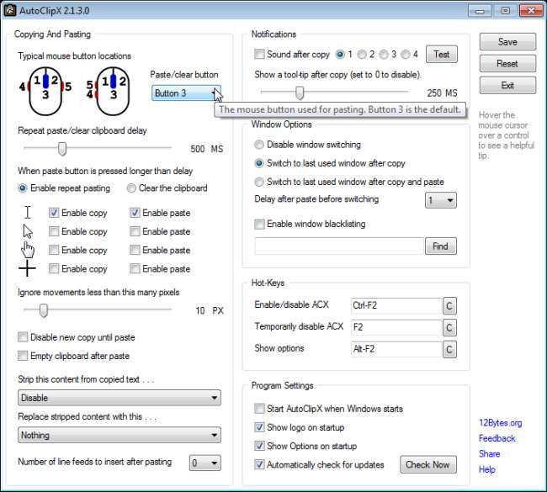Open the line feeds count dropdown
This screenshot has width=547, height=492.
click(x=204, y=463)
